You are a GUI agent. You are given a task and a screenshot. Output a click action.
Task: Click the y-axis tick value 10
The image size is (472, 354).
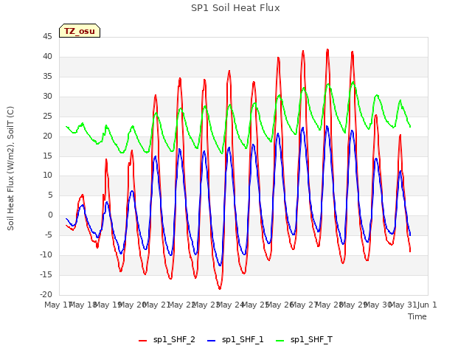pyautogui.click(x=47, y=176)
